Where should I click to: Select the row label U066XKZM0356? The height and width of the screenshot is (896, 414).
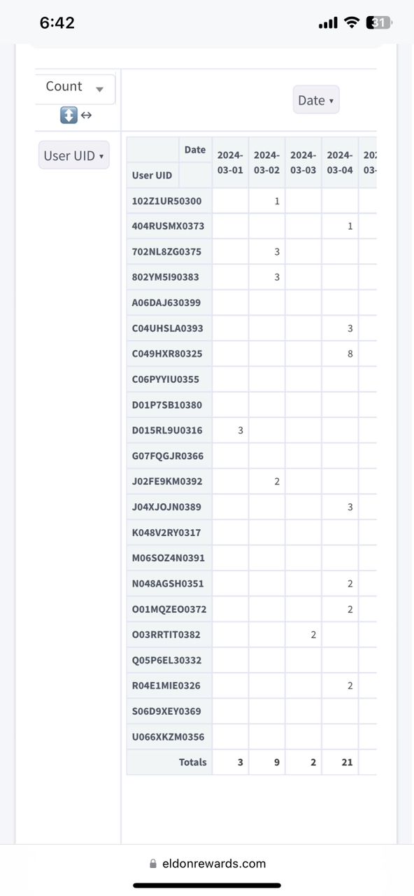[169, 736]
